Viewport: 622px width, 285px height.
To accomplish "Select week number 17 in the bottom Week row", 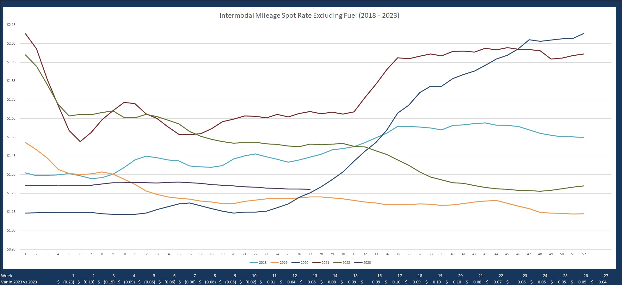I will (x=400, y=276).
